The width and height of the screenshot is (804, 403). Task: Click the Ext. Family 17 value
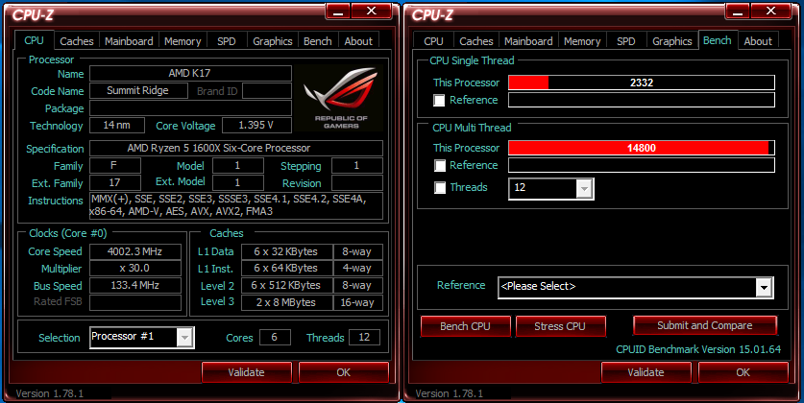click(x=115, y=183)
